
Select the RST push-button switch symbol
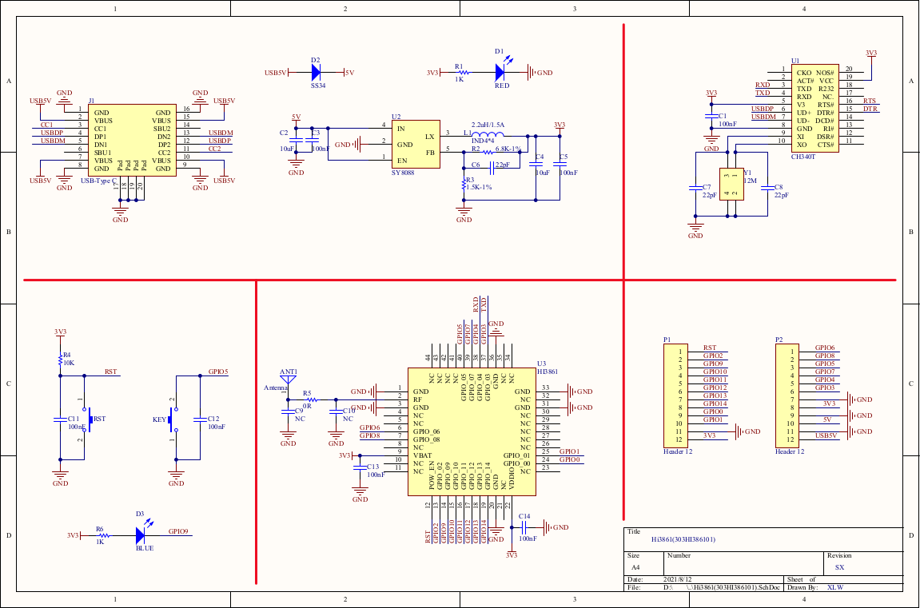point(86,419)
